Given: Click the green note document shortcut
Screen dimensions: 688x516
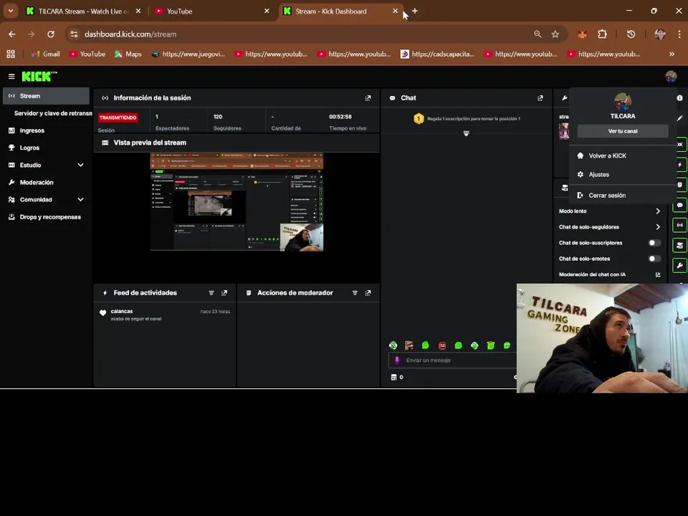Looking at the screenshot, I should click(679, 185).
